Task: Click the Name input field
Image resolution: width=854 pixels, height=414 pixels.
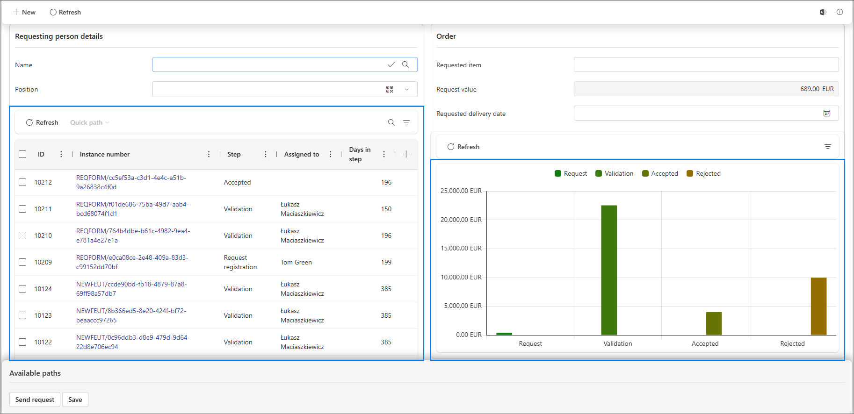Action: 285,64
